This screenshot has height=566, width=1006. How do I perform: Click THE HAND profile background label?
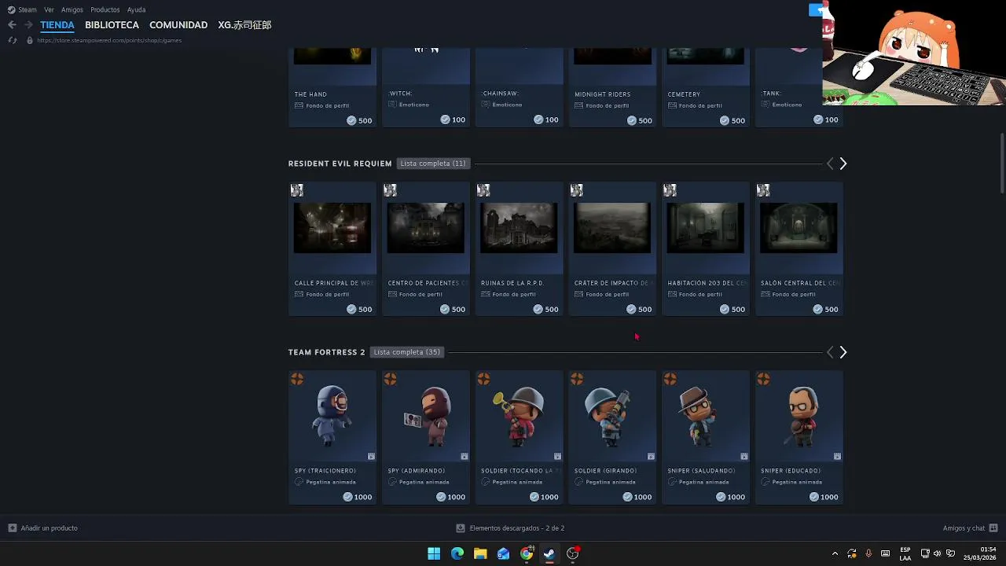(310, 94)
